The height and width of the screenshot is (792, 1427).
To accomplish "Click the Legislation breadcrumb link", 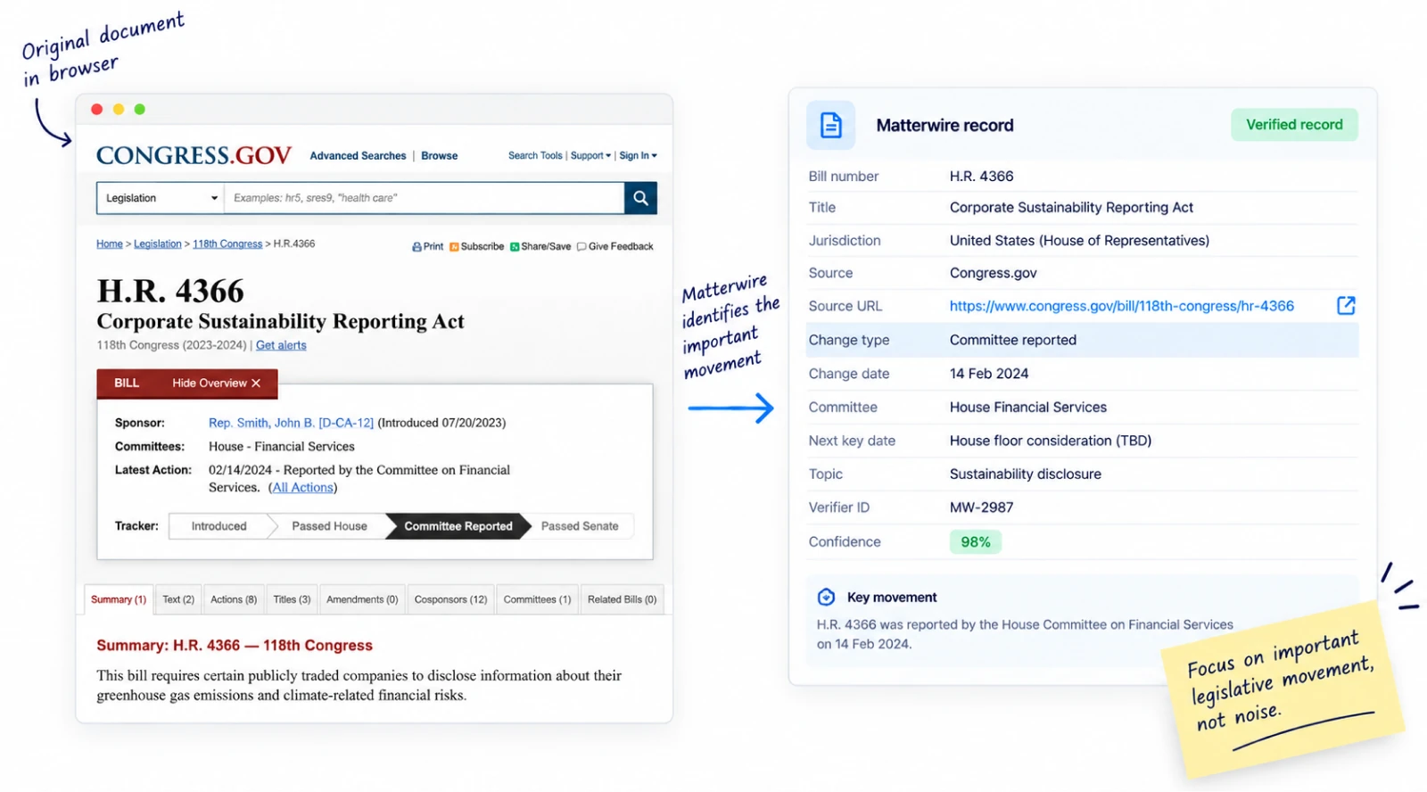I will [157, 244].
